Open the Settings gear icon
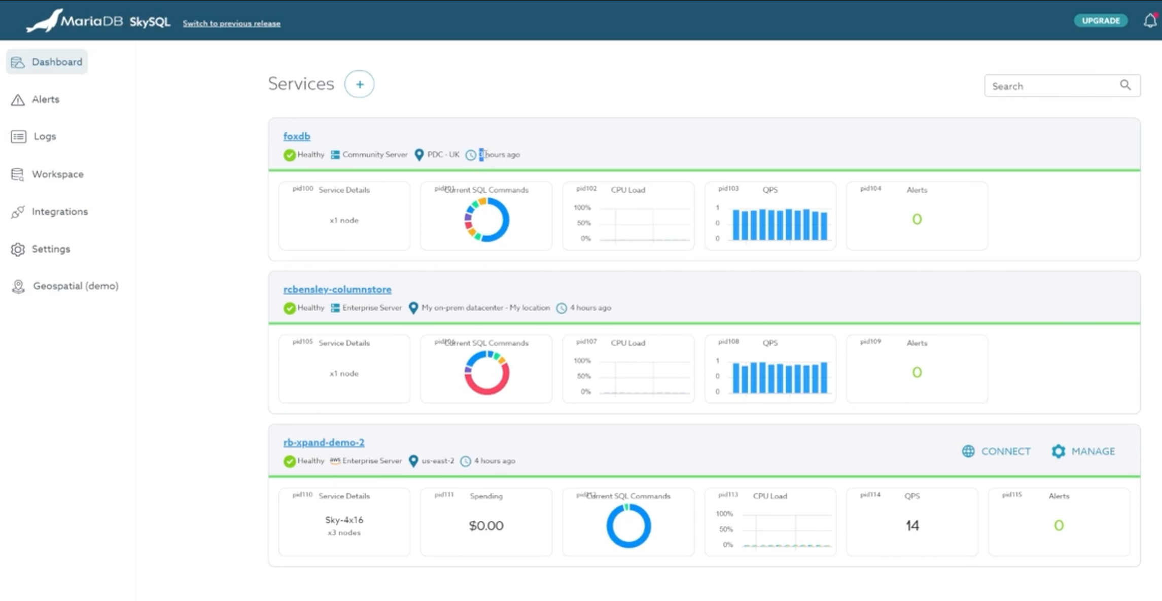This screenshot has width=1162, height=601. click(18, 249)
